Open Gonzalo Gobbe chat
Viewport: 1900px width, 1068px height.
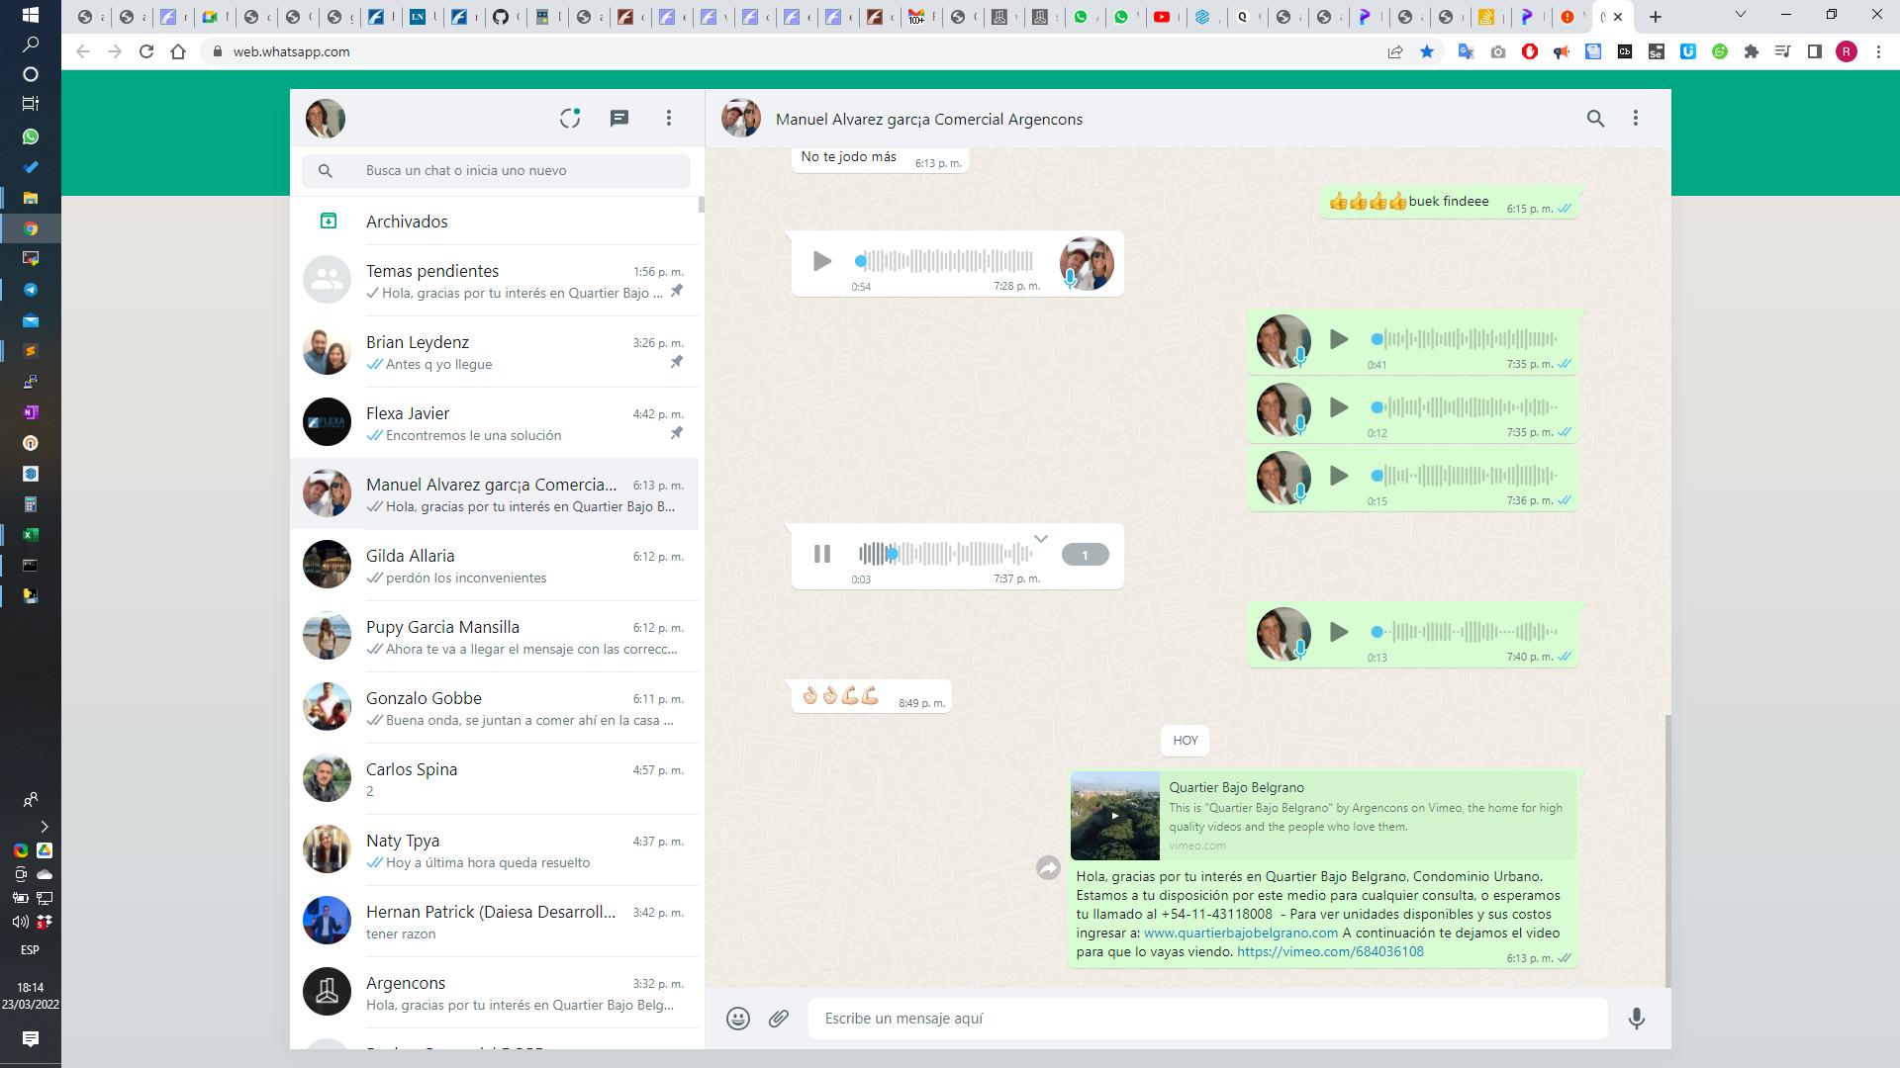[x=495, y=708]
